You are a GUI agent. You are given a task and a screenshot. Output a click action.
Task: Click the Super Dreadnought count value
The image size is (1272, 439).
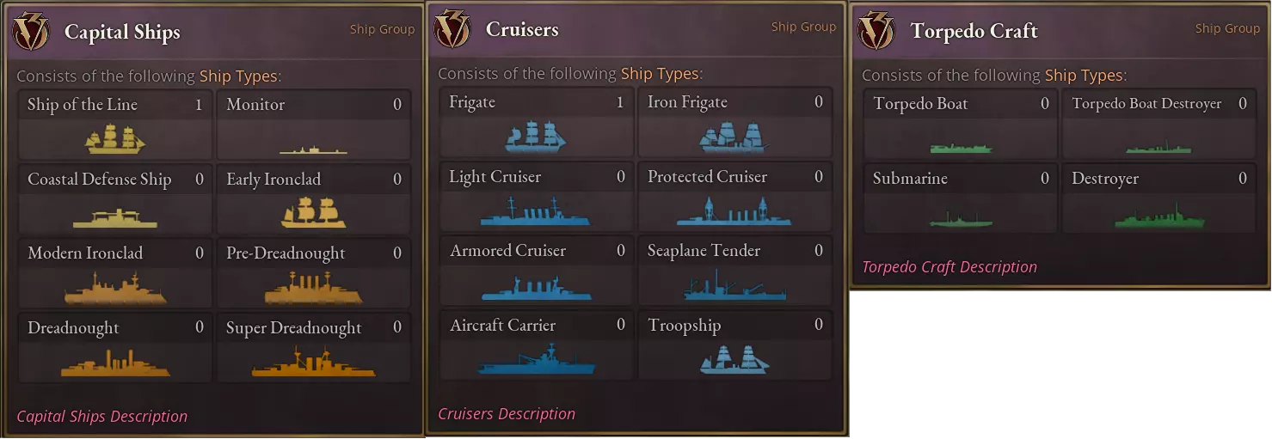(397, 327)
